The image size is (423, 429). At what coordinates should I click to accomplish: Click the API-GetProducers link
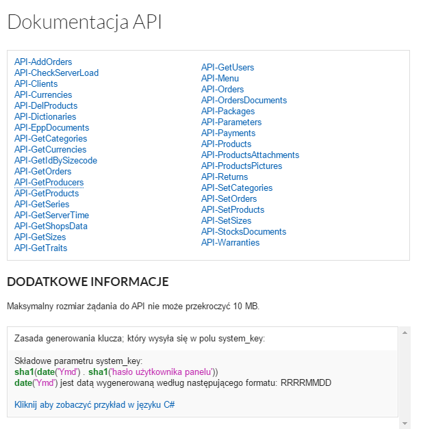(x=49, y=183)
